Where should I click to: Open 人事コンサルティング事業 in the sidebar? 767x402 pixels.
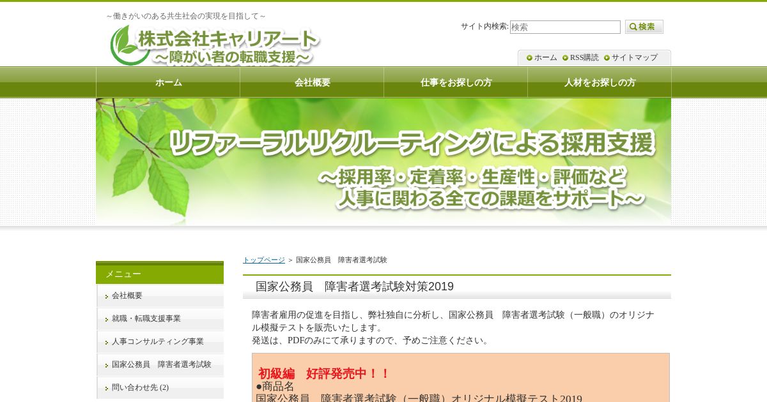(x=160, y=342)
